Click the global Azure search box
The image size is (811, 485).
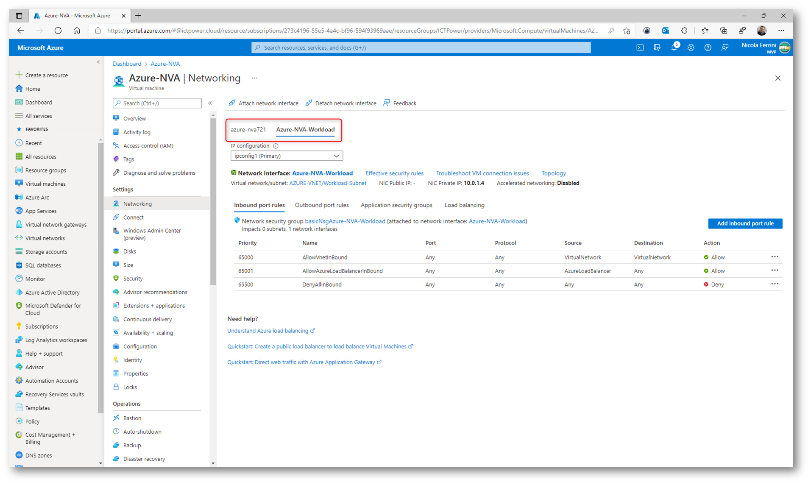pos(421,48)
